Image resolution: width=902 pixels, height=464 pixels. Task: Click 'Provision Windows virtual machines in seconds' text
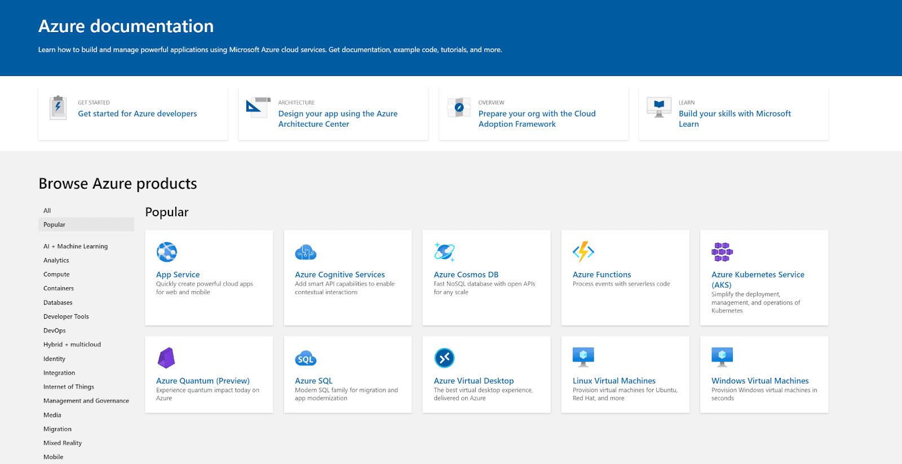(x=764, y=394)
